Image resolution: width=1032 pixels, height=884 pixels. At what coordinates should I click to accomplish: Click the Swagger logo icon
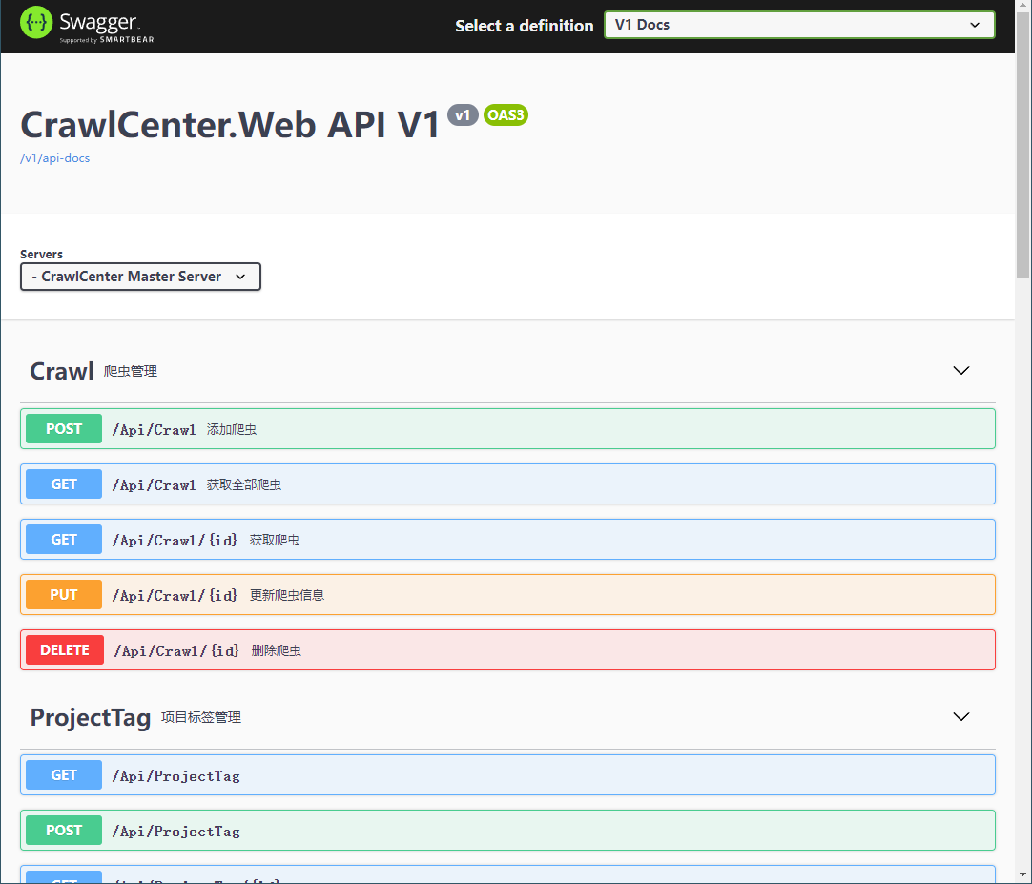[36, 23]
